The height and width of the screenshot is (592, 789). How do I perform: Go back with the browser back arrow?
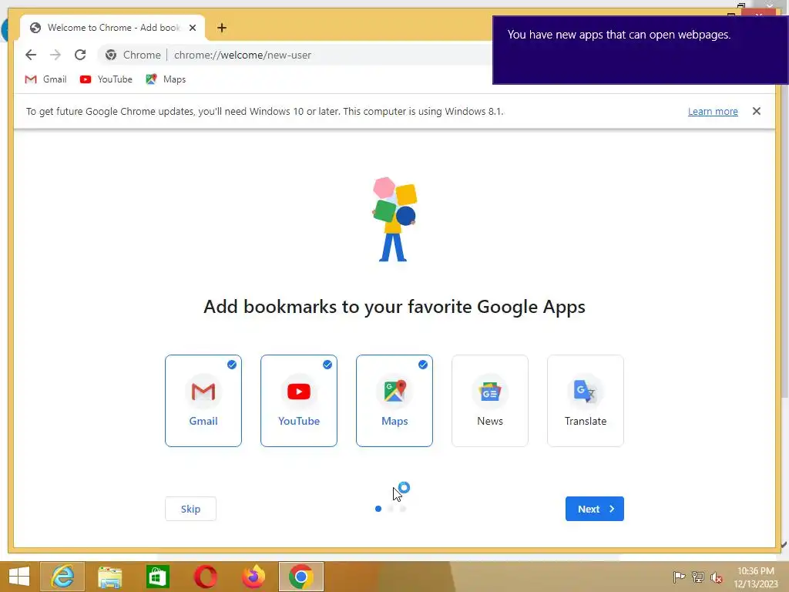(x=31, y=55)
